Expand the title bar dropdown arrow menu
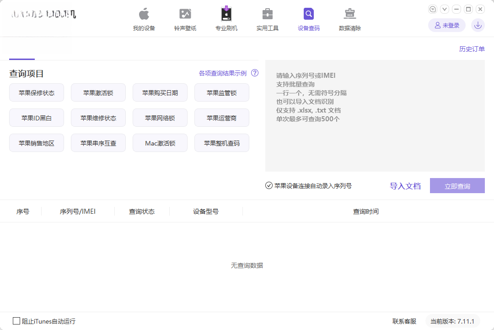Screen dimensions: 494x330 [445, 9]
